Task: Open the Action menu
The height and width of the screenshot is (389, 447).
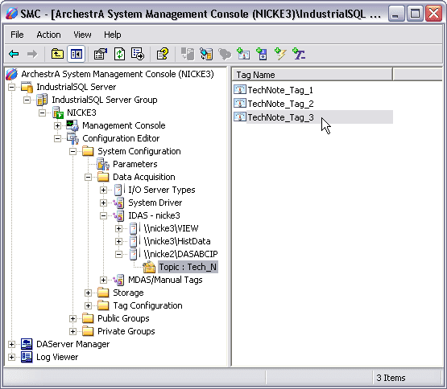Action: coord(48,35)
